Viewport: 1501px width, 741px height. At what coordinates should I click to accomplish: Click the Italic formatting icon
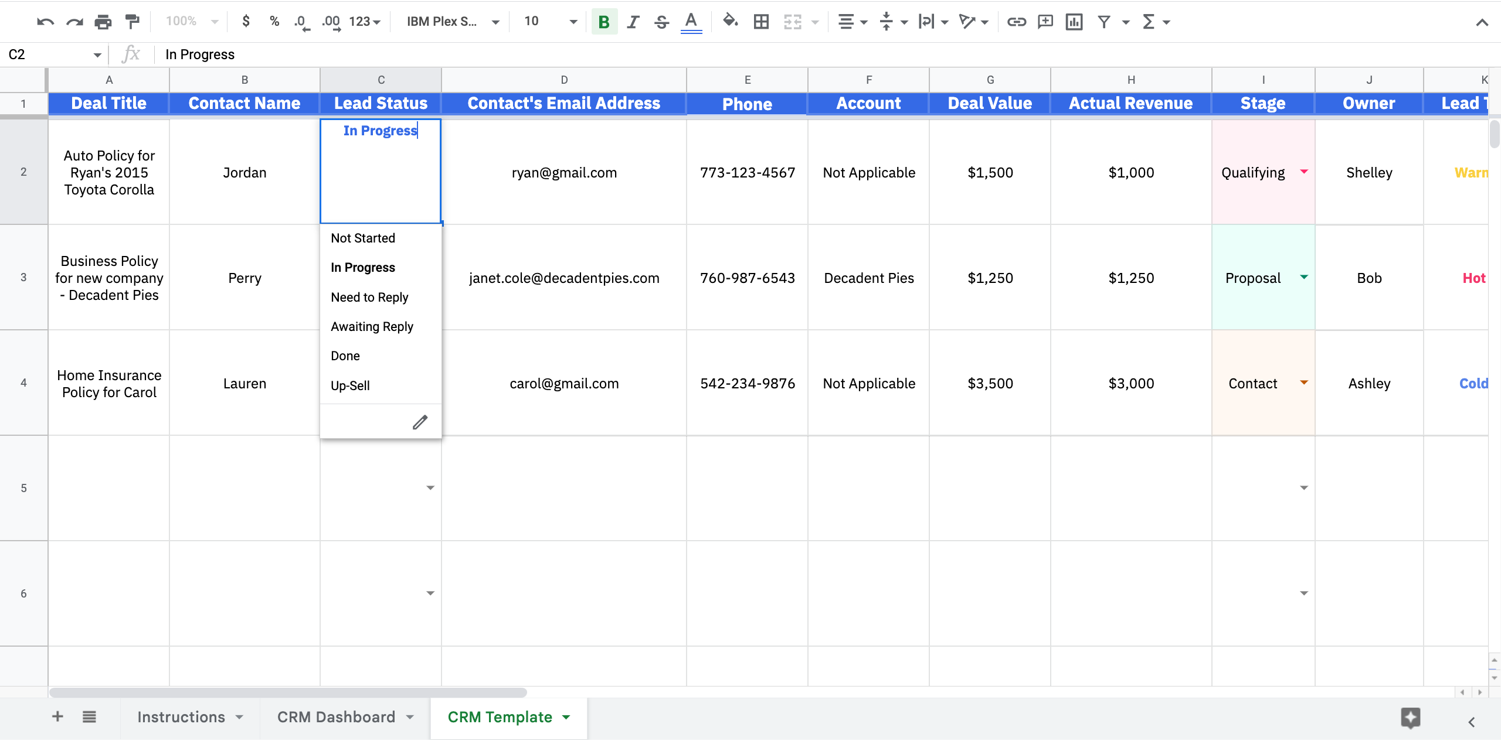click(632, 20)
